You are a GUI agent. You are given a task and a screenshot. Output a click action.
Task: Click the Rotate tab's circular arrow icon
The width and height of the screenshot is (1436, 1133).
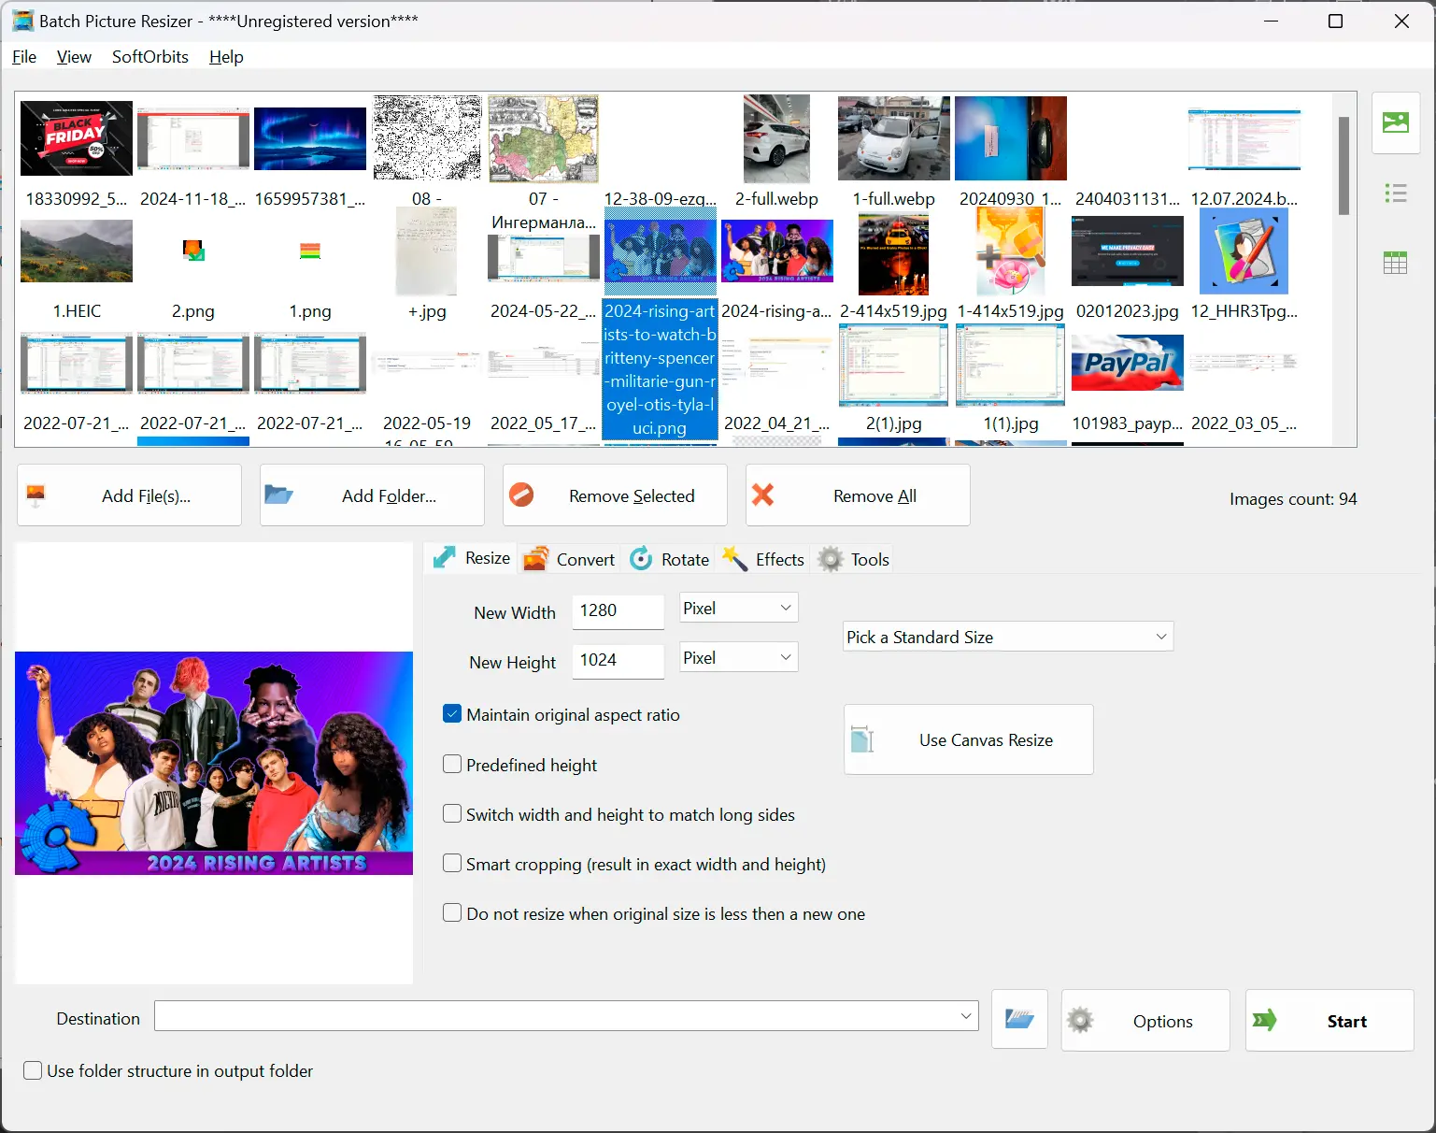click(642, 558)
